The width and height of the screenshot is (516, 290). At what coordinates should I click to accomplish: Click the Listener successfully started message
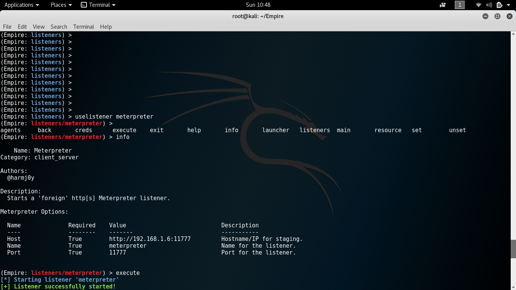click(x=59, y=286)
